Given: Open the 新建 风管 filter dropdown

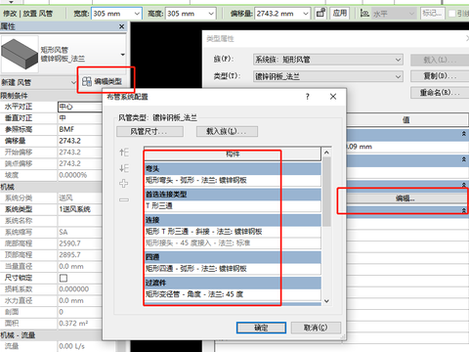Looking at the screenshot, I should [x=74, y=82].
